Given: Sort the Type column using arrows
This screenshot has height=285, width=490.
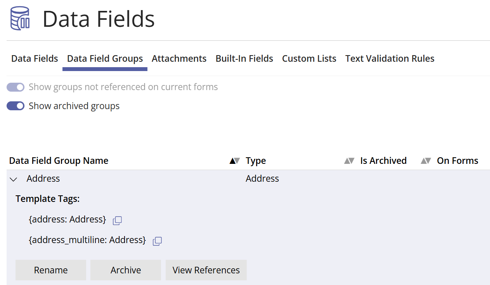Looking at the screenshot, I should click(x=349, y=161).
